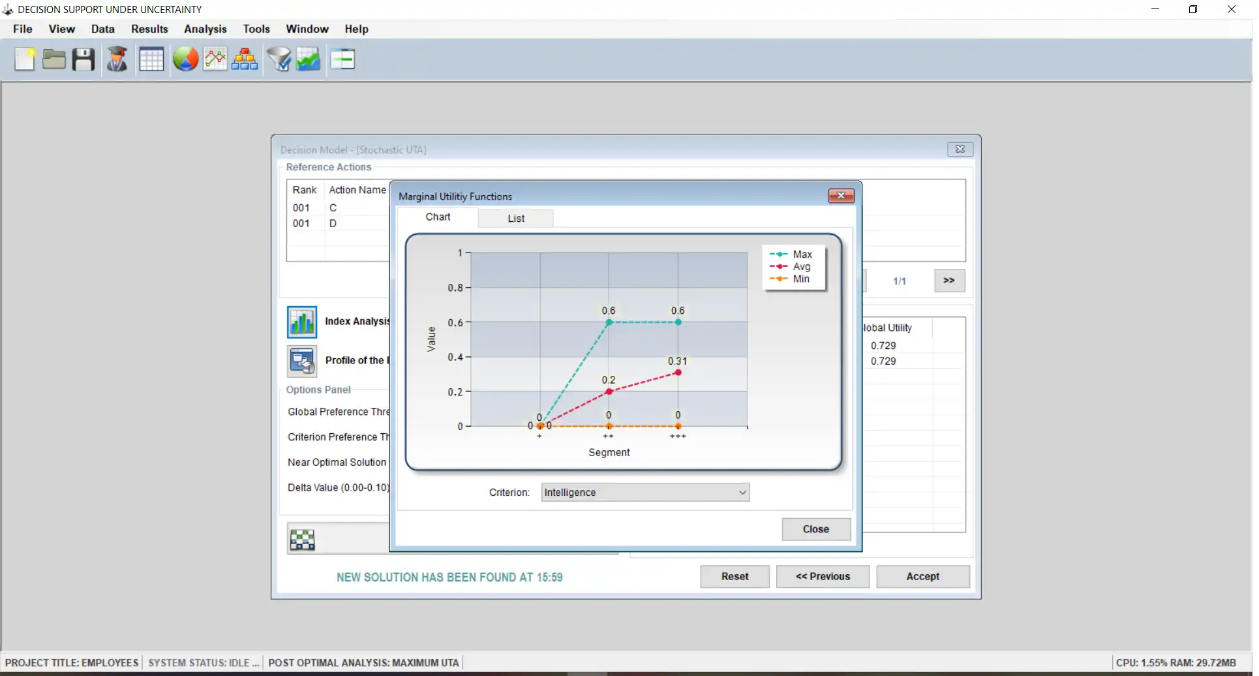Open the Profile of the decision maker icon
The width and height of the screenshot is (1259, 676).
[x=302, y=361]
